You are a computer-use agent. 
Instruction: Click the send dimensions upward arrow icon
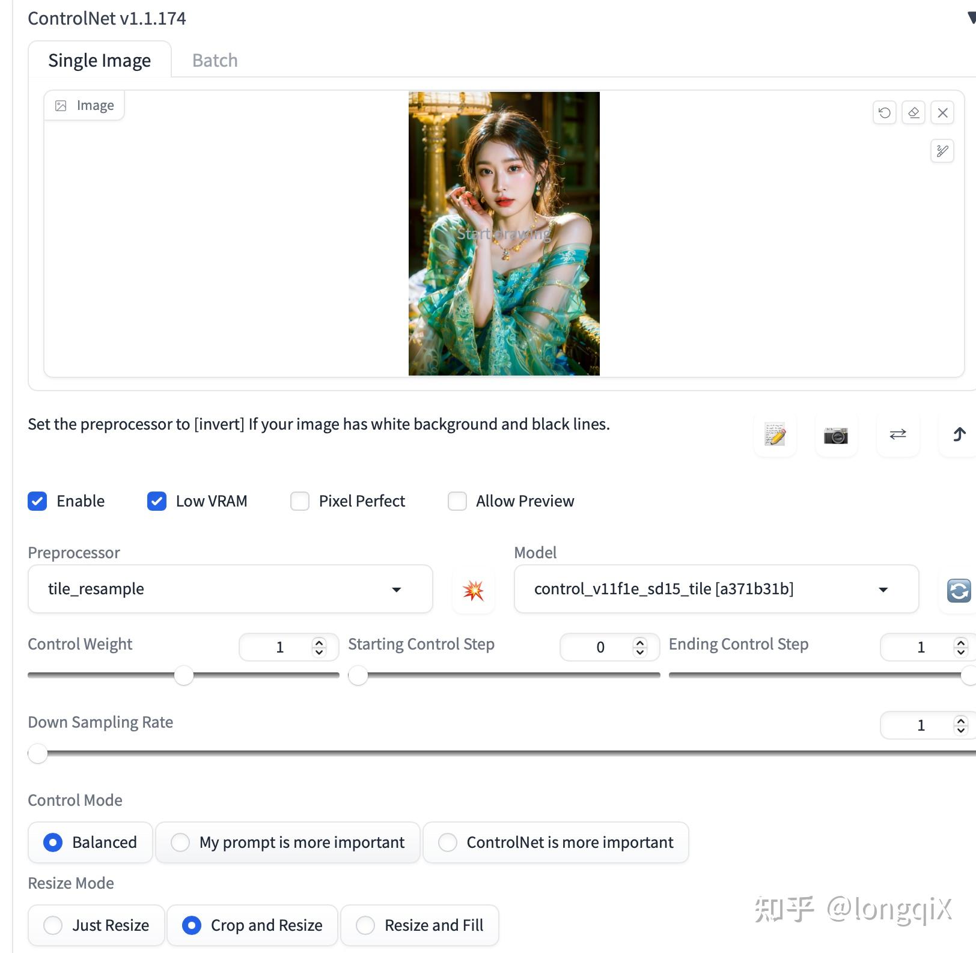958,435
